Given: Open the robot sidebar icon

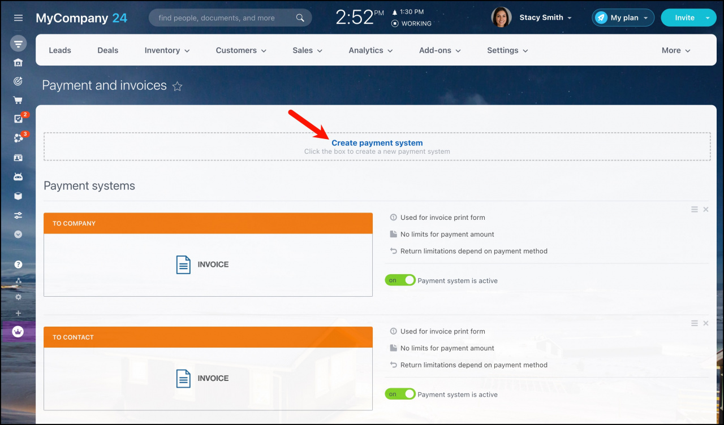Looking at the screenshot, I should tap(18, 177).
